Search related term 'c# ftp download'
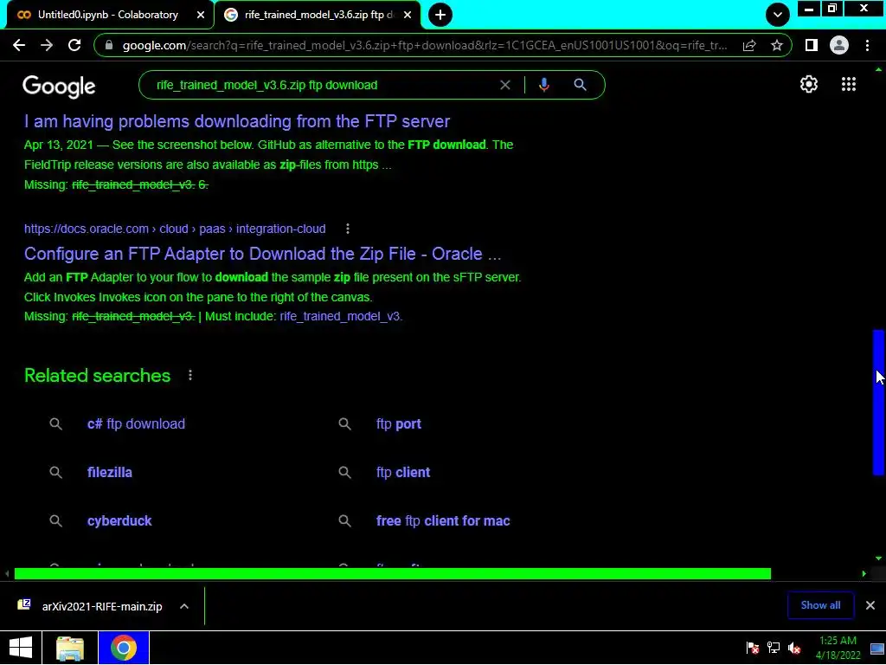The width and height of the screenshot is (886, 665). (136, 423)
